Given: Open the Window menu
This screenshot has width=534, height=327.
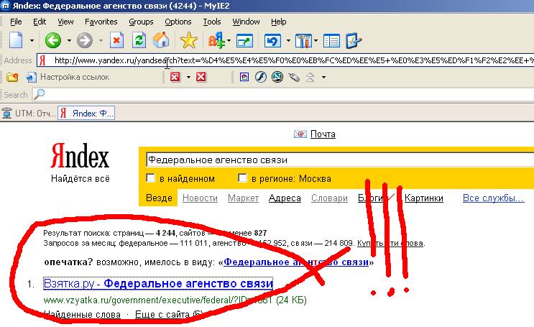Looking at the screenshot, I should (x=246, y=22).
